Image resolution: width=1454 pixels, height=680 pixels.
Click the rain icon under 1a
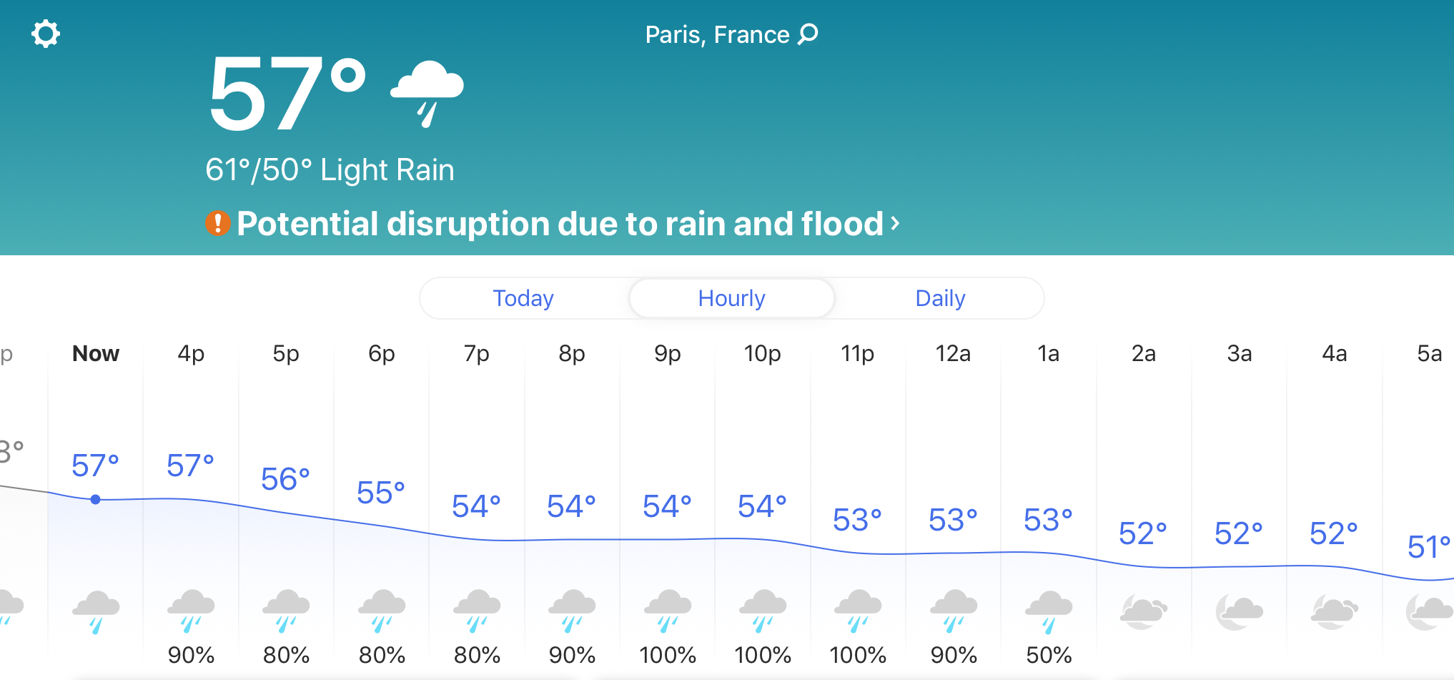coord(1049,611)
